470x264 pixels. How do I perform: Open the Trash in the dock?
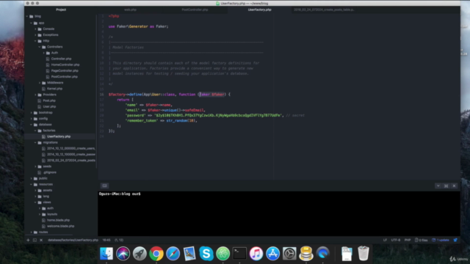click(364, 253)
